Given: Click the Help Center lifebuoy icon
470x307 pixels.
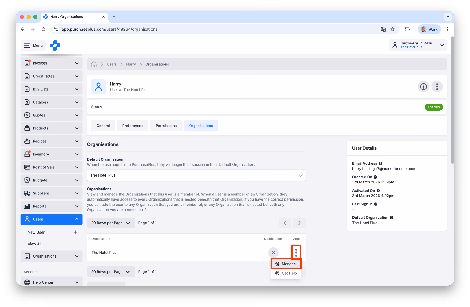Looking at the screenshot, I should coord(27,282).
